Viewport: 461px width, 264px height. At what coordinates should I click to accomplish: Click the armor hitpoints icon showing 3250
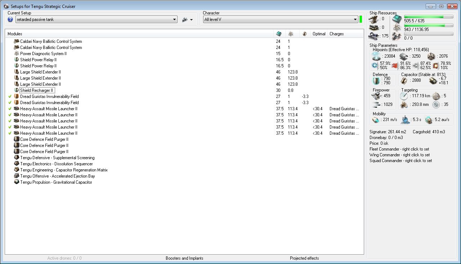(404, 56)
